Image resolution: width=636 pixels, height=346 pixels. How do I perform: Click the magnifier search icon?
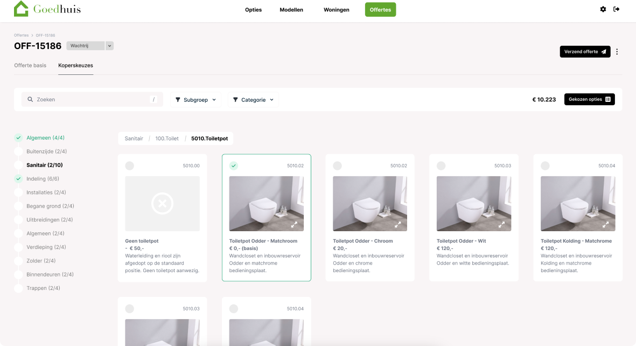coord(30,99)
